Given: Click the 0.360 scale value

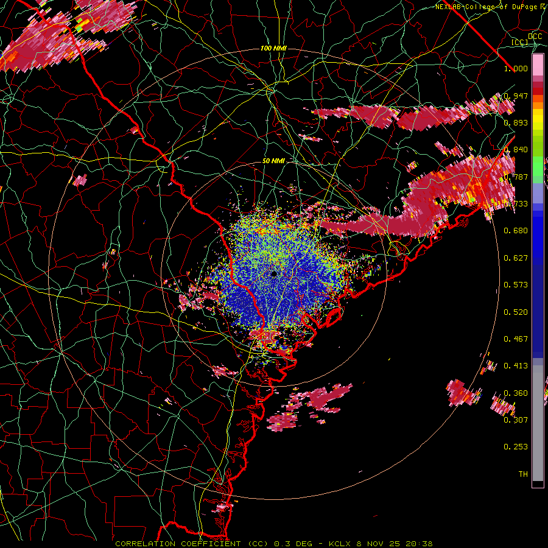Looking at the screenshot, I should pos(516,393).
